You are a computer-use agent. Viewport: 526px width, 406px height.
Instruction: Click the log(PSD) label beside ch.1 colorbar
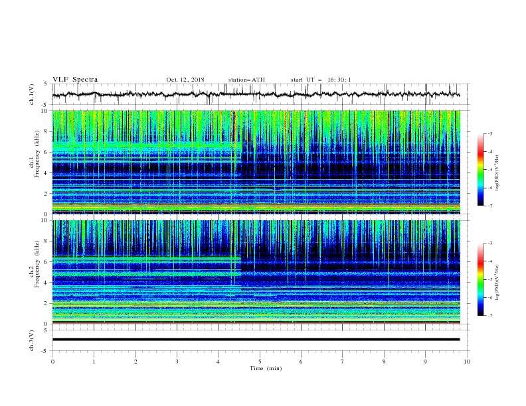point(497,172)
